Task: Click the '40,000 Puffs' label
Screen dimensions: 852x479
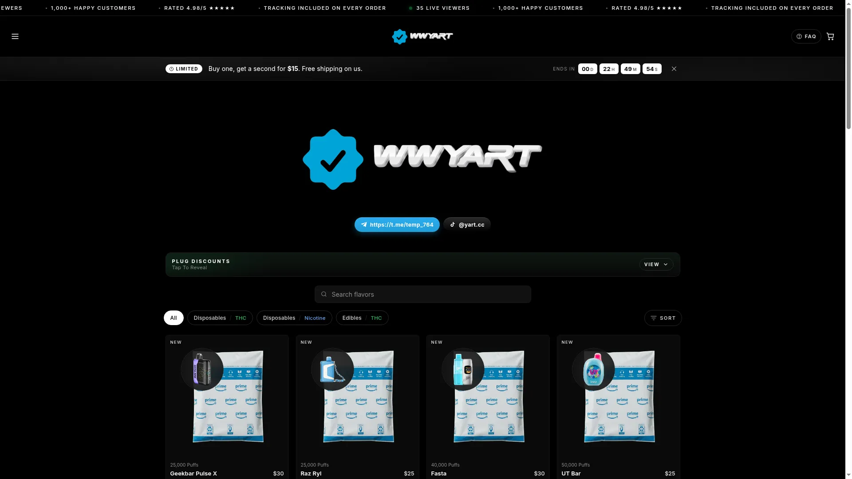Action: pyautogui.click(x=445, y=465)
